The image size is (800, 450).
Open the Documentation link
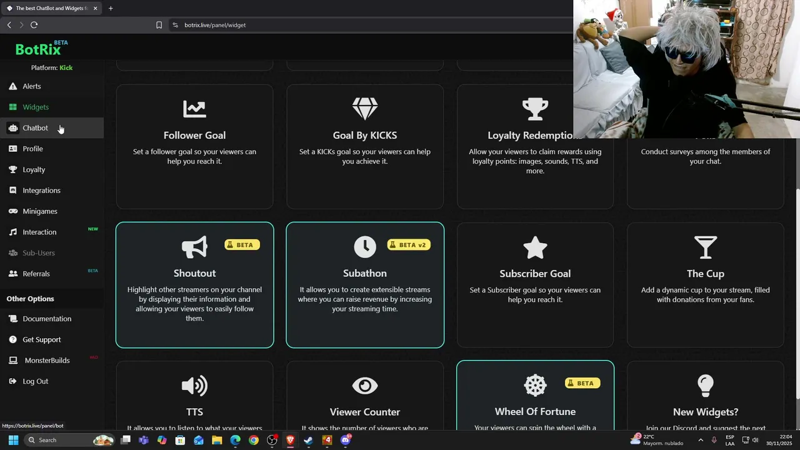(51, 319)
